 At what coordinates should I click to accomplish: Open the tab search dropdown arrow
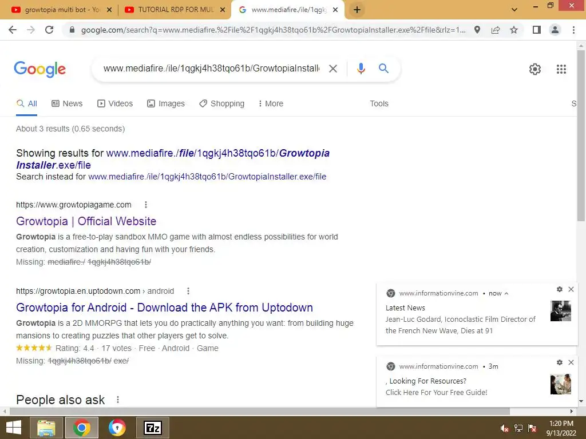coord(514,10)
